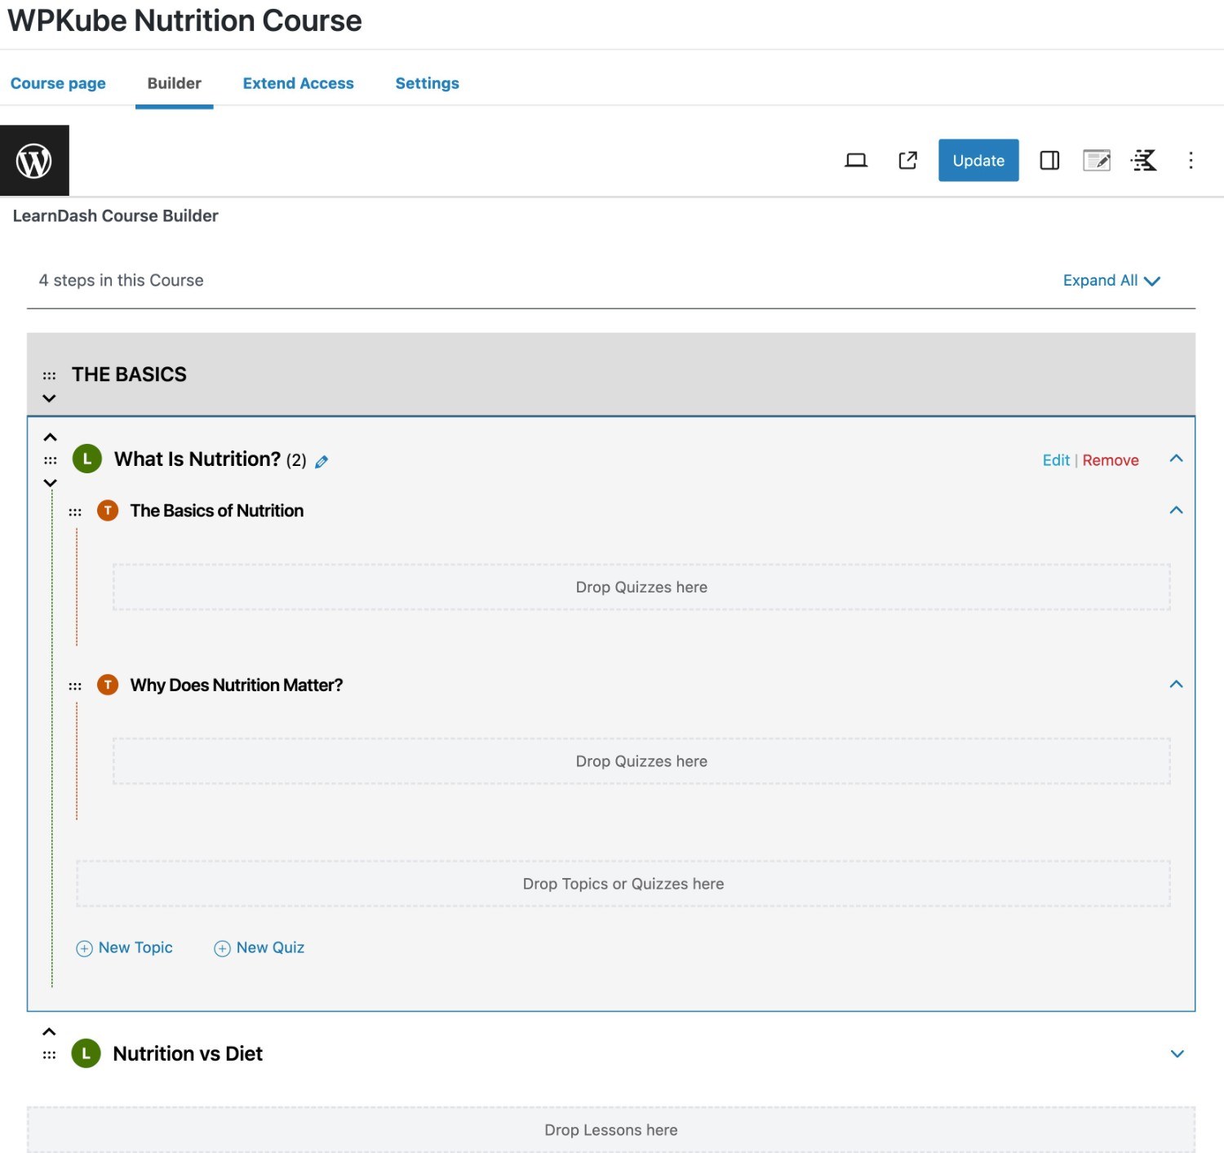Move What Is Nutrition lesson up
Screen dimensions: 1224x1153
[x=50, y=437]
